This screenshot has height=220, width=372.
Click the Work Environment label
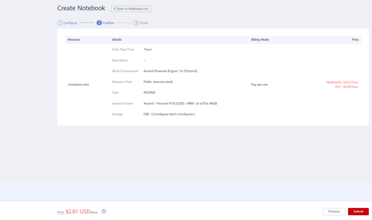point(125,71)
